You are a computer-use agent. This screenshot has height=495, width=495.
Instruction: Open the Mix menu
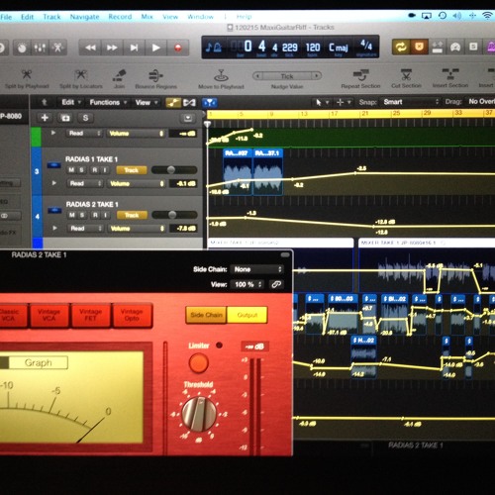click(147, 17)
